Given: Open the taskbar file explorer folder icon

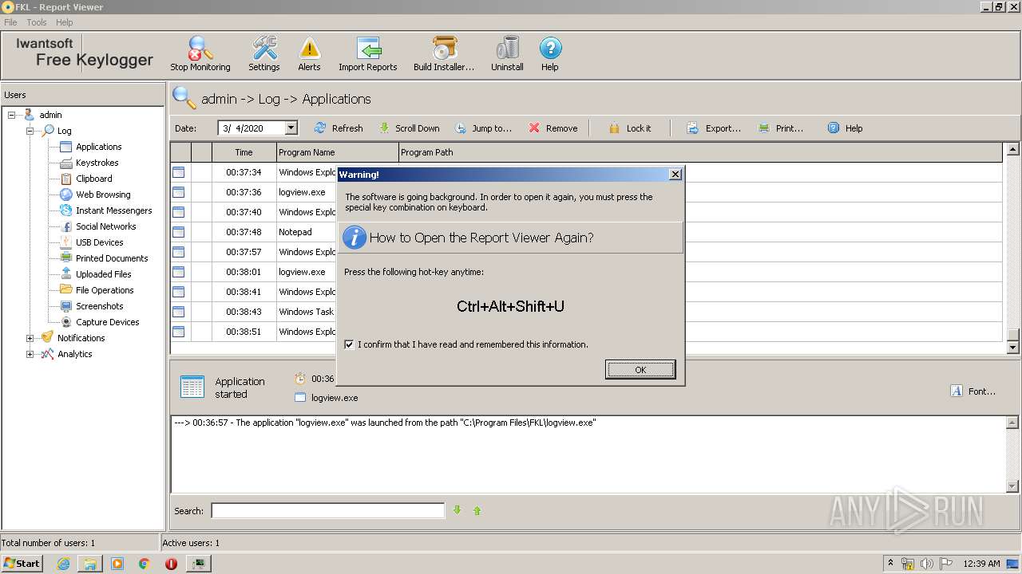Looking at the screenshot, I should pyautogui.click(x=90, y=563).
